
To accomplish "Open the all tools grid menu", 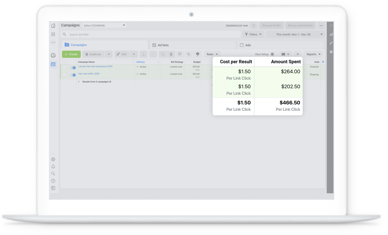I will point(53,34).
